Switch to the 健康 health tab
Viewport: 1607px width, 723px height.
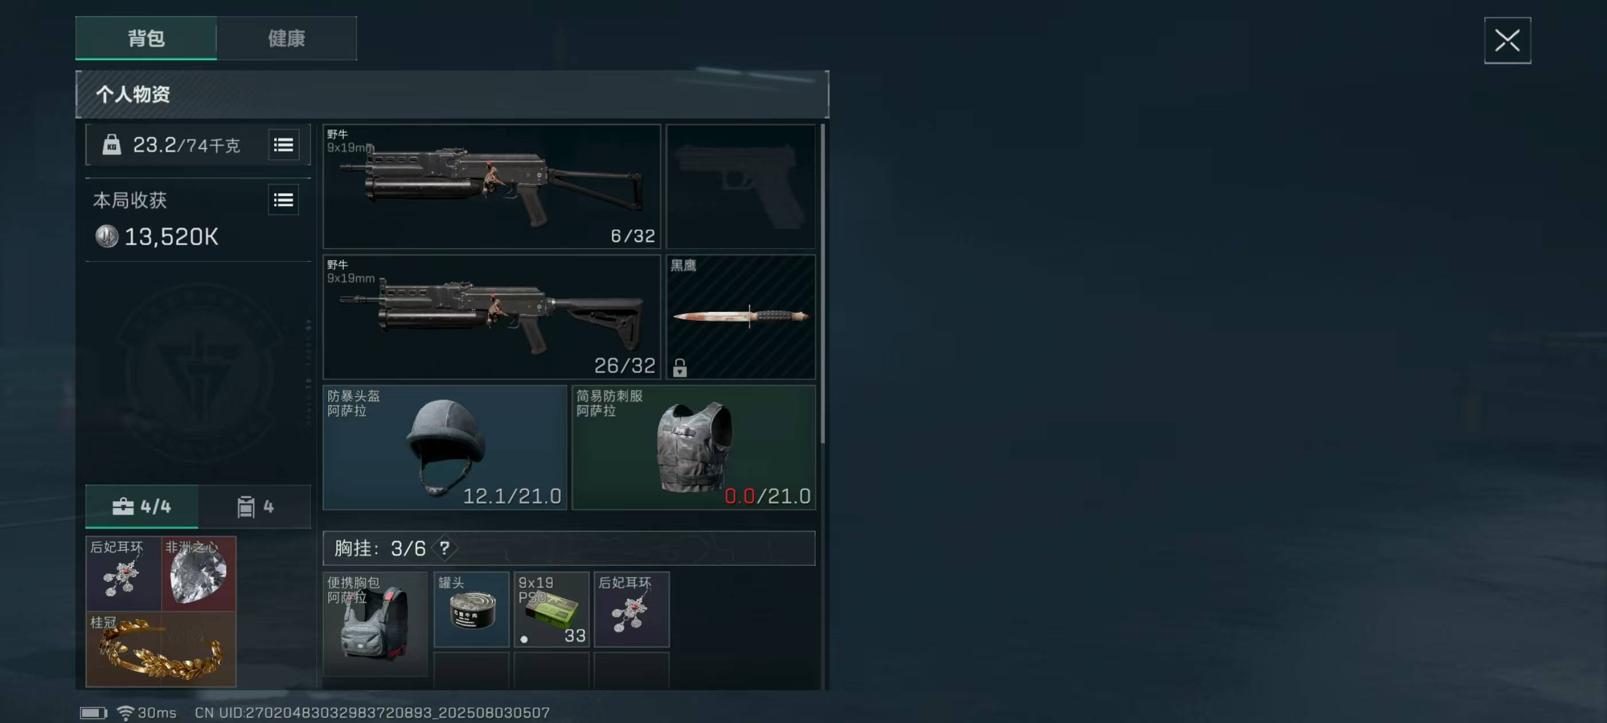(x=286, y=38)
